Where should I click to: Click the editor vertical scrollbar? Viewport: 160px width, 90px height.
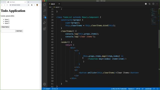[x=159, y=39]
